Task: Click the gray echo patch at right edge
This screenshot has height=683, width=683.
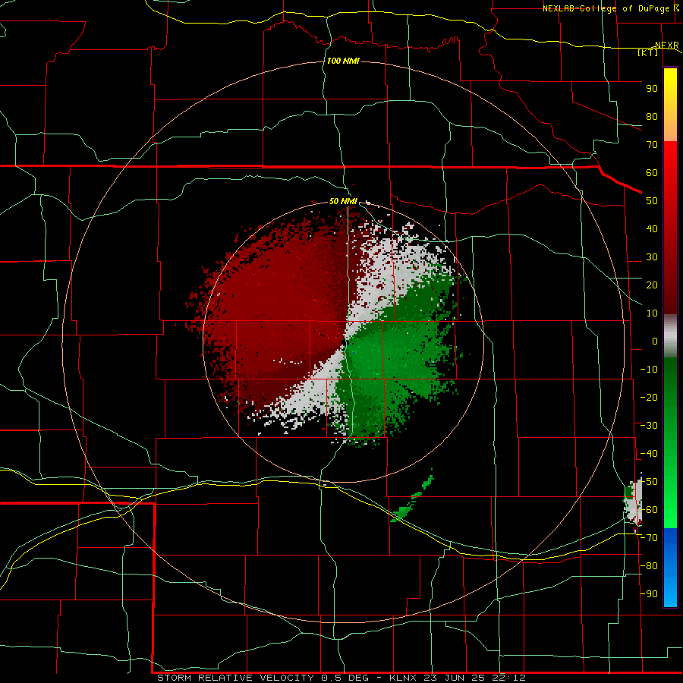Action: (634, 502)
